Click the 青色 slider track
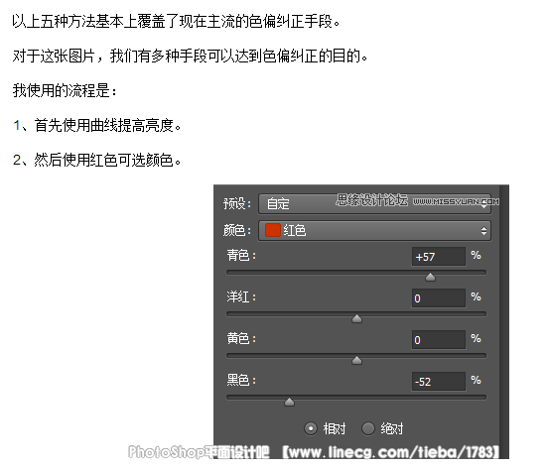549x469 pixels. pos(356,272)
